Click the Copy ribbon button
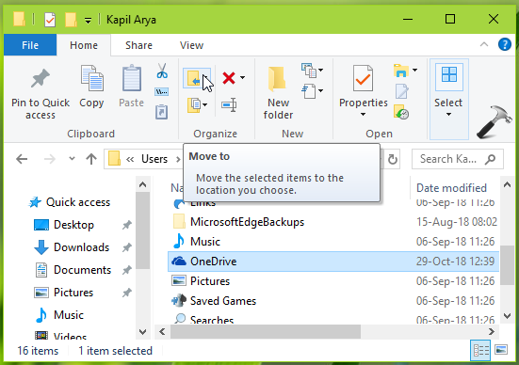The height and width of the screenshot is (365, 519). pos(91,87)
